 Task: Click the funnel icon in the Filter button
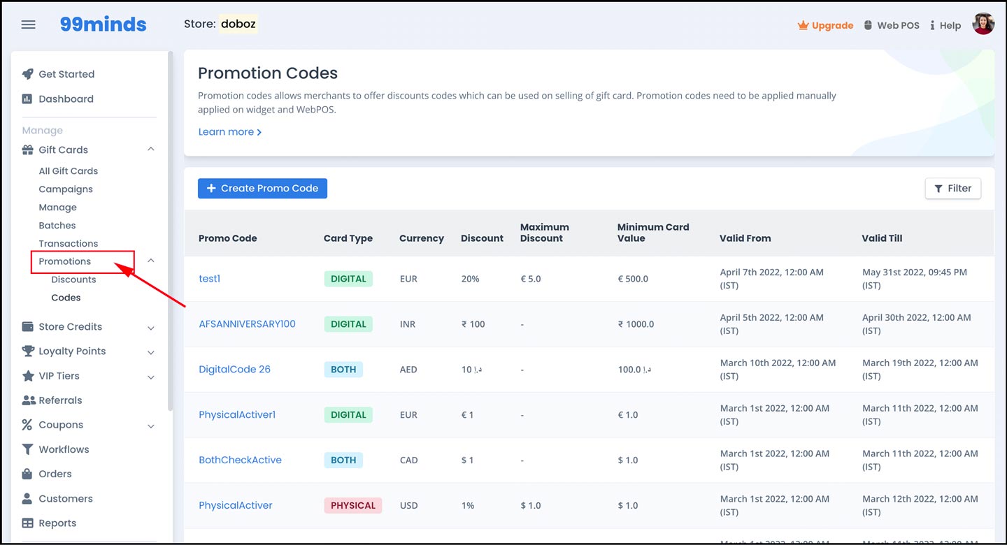tap(938, 189)
